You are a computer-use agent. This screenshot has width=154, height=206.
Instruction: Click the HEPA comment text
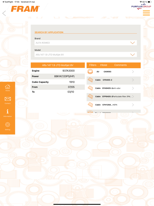click(115, 105)
